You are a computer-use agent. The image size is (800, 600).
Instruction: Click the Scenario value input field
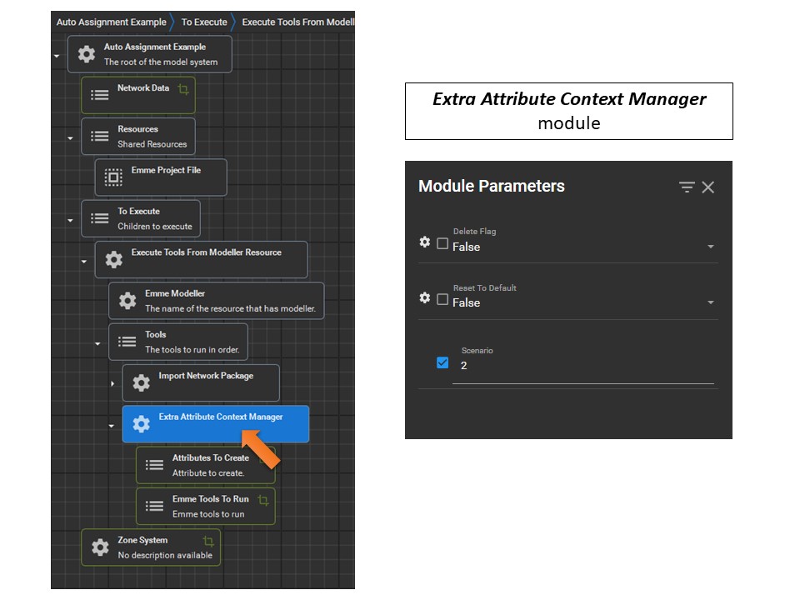pos(582,366)
